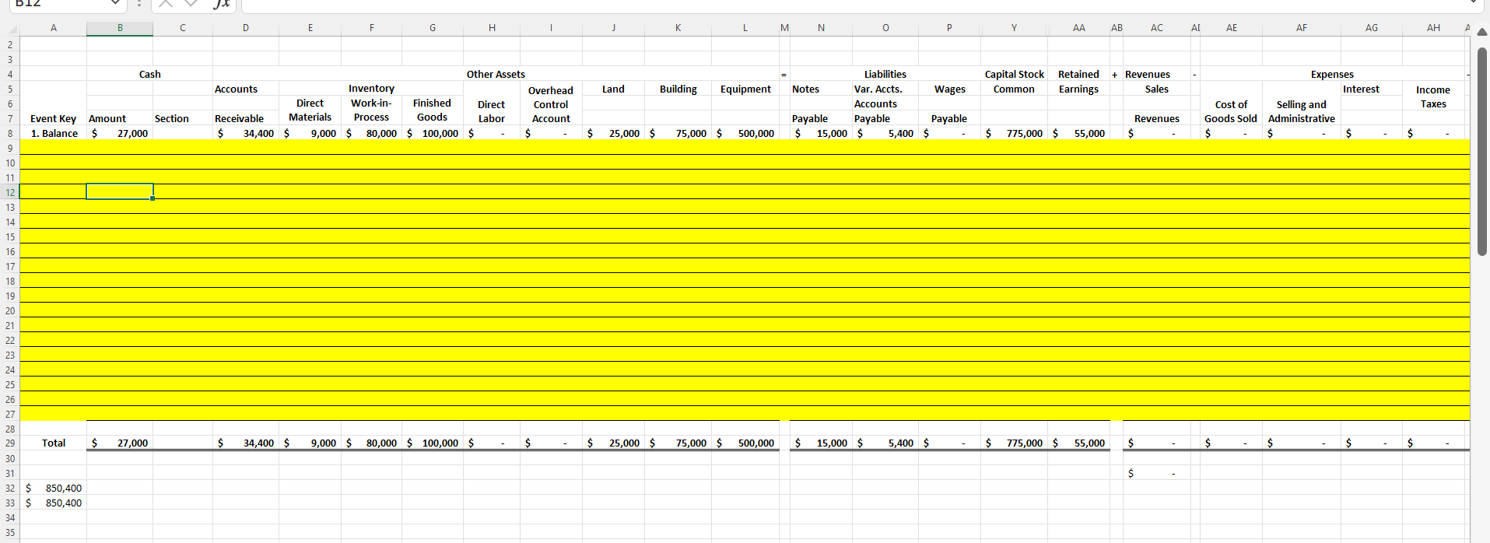This screenshot has height=543, width=1490.
Task: Click the 'Inventory' heading cell
Action: (371, 89)
